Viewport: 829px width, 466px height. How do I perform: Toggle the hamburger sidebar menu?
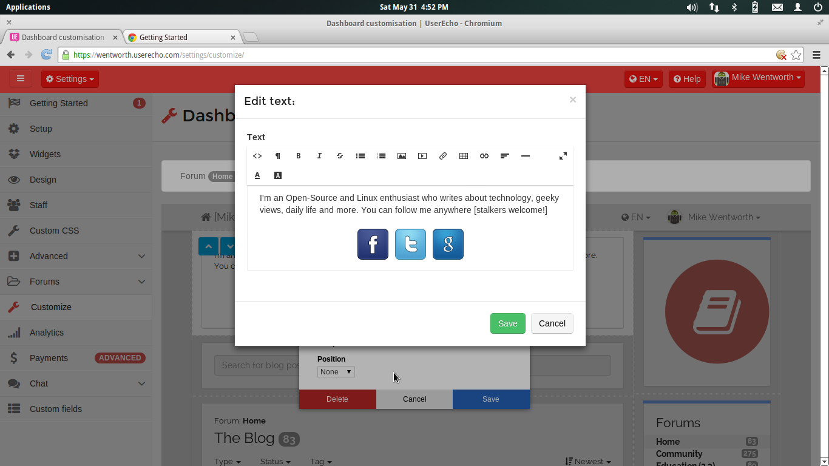click(21, 78)
